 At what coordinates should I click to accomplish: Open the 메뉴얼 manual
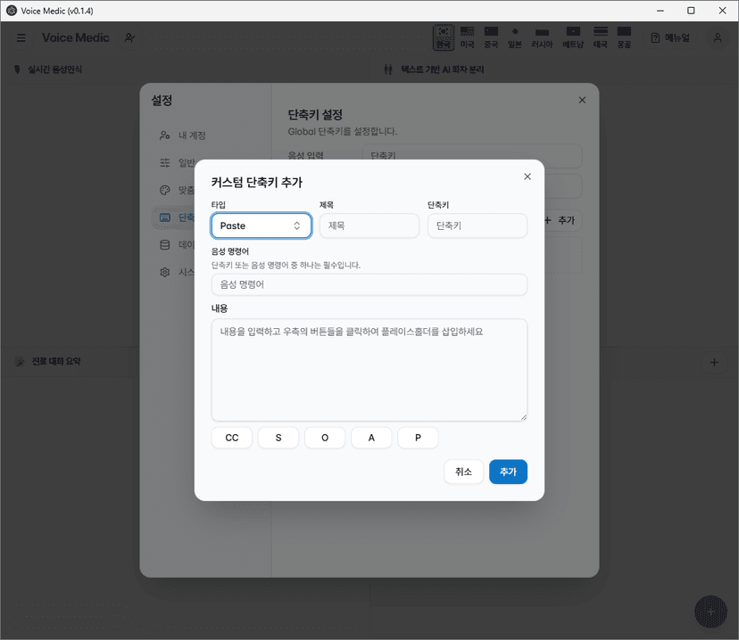670,37
